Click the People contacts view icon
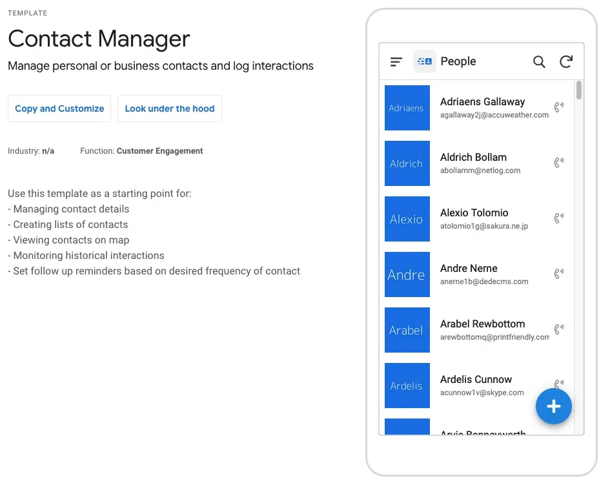610x485 pixels. pos(424,62)
